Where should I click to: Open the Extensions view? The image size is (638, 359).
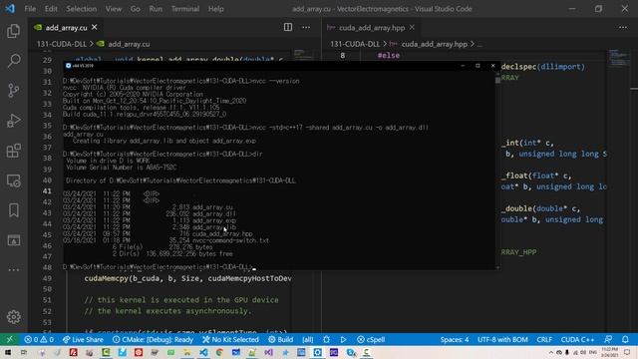tap(13, 151)
